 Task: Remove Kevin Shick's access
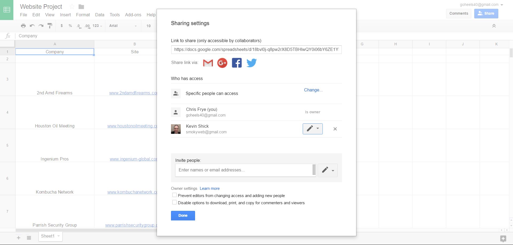coord(335,129)
